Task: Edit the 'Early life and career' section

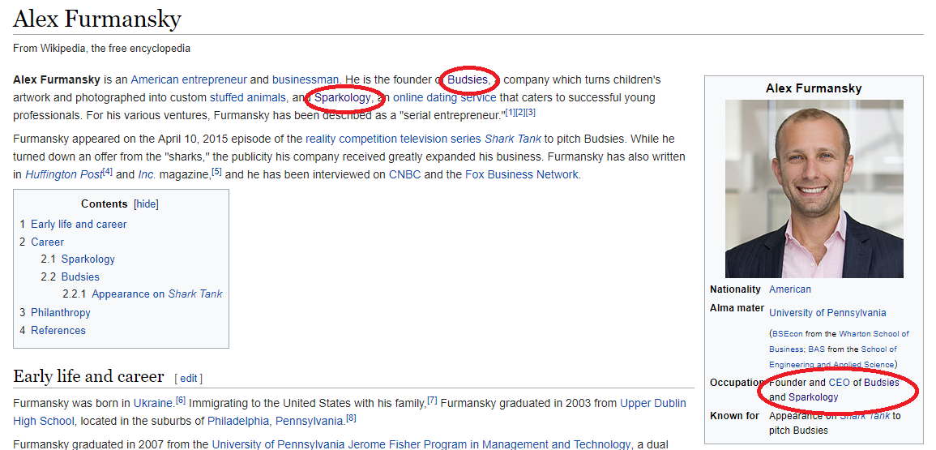Action: coord(189,379)
